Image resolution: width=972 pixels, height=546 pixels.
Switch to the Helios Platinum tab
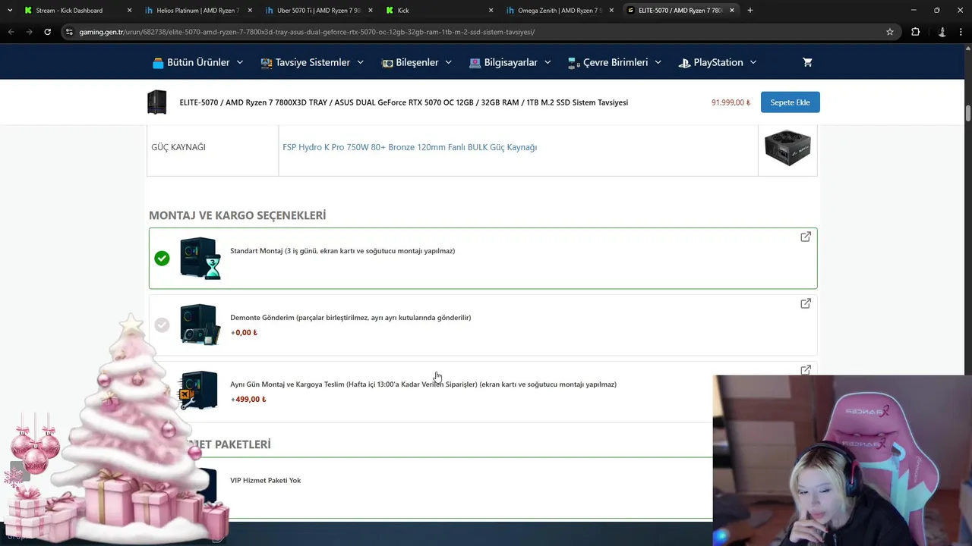pyautogui.click(x=197, y=11)
